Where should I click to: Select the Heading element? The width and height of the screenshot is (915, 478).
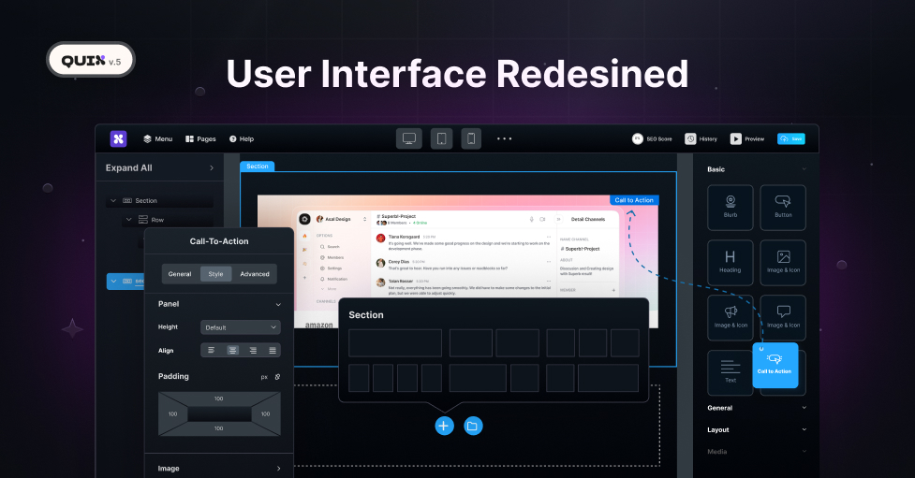coord(730,263)
